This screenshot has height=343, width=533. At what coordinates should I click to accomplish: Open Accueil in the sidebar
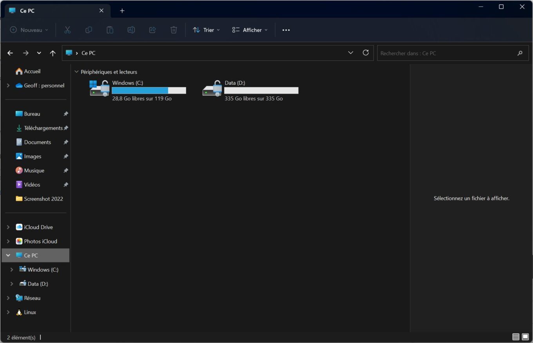(28, 71)
